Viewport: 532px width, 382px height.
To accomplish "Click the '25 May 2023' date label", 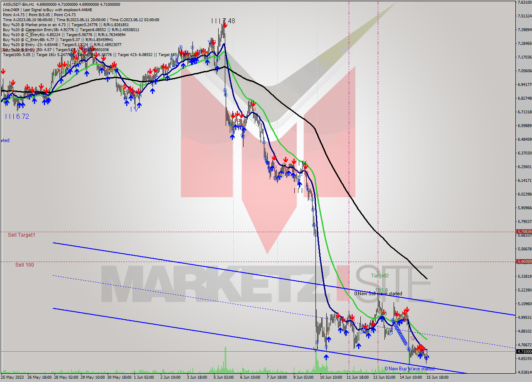I will click(12, 378).
